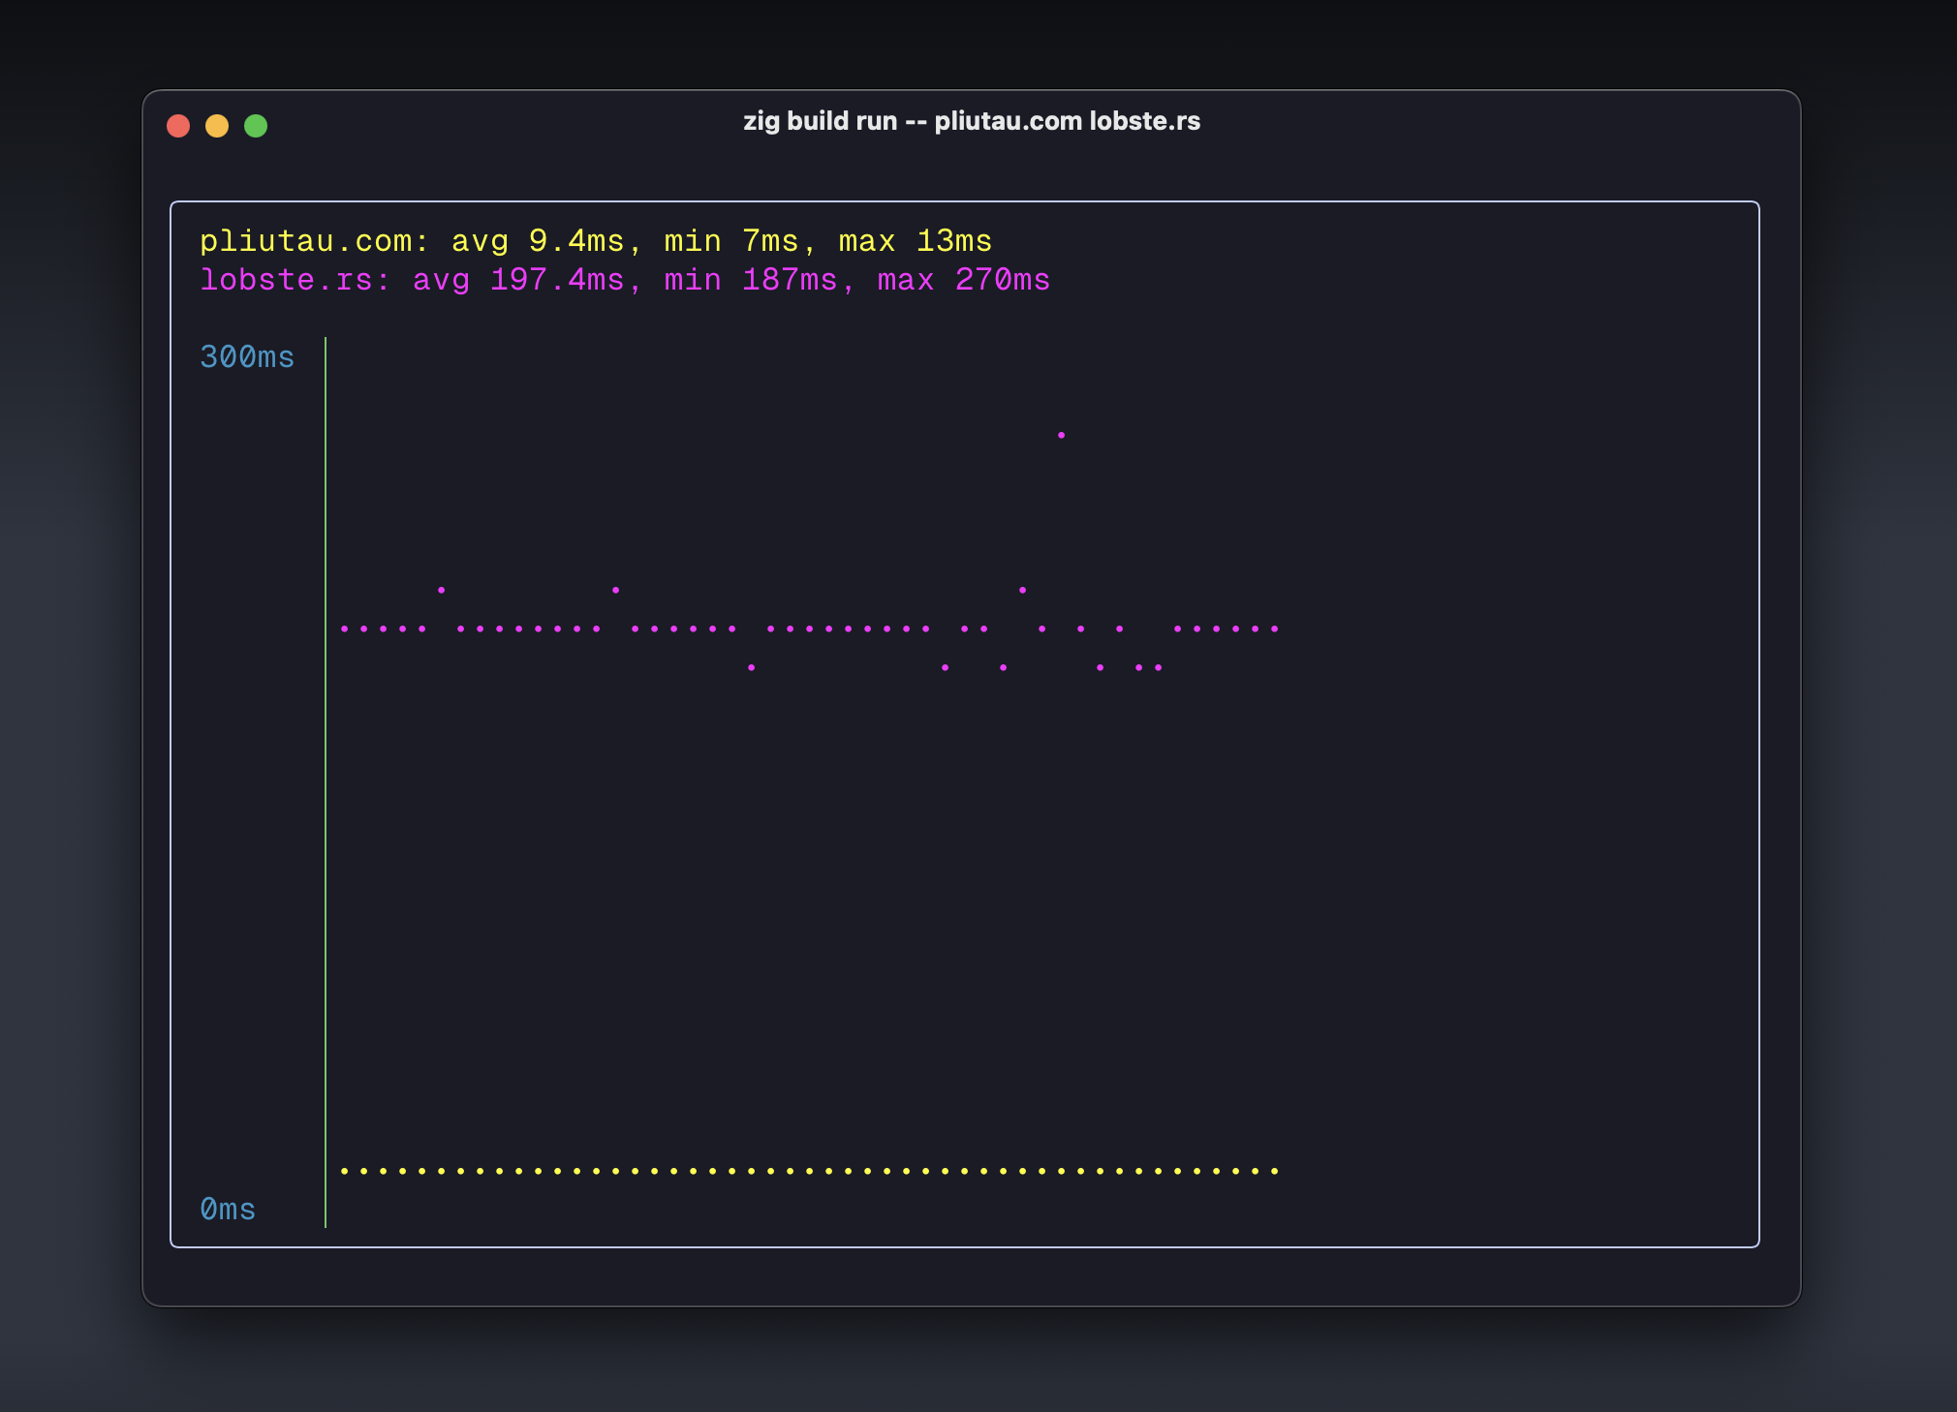1957x1412 pixels.
Task: Click the yellow minimize window button
Action: point(217,126)
